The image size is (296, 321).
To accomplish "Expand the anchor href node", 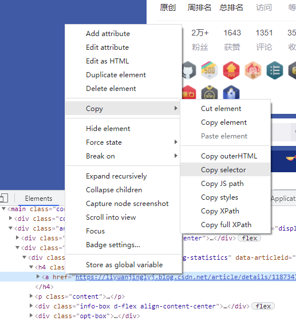I will tap(38, 276).
